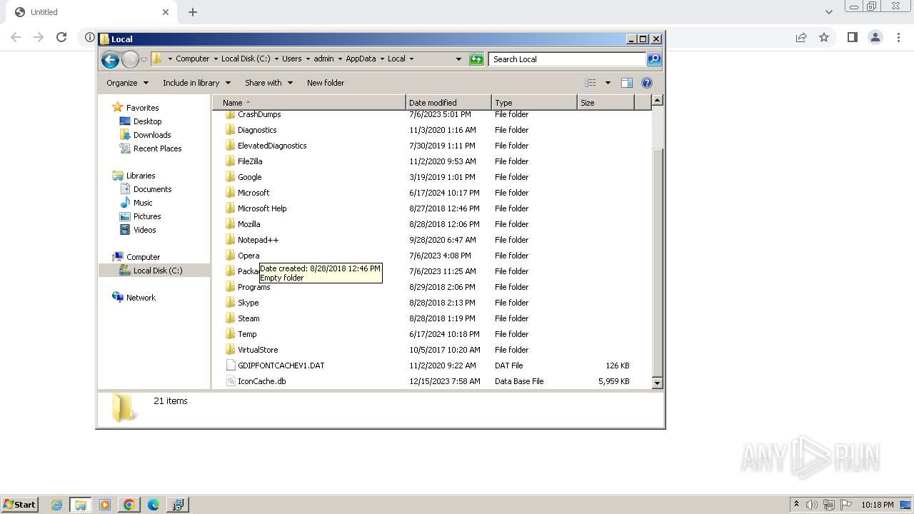Select the VirtualStore folder

258,350
